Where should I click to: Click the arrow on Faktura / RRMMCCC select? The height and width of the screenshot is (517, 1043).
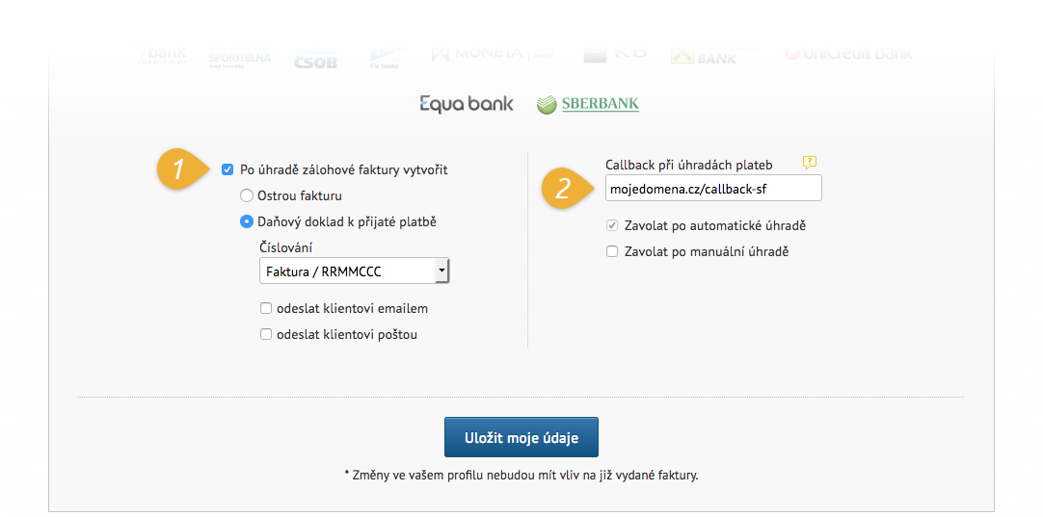(441, 271)
